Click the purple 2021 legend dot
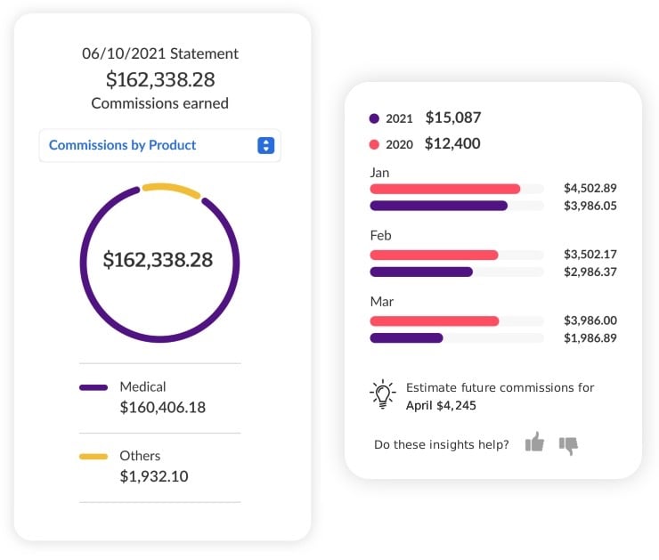 pyautogui.click(x=374, y=118)
